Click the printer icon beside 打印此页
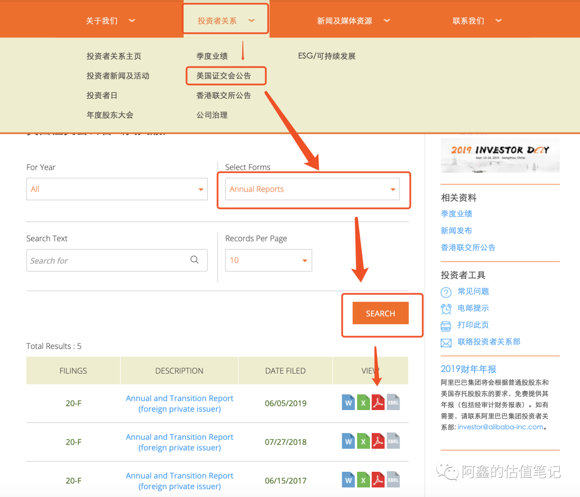This screenshot has height=497, width=580. 446,326
